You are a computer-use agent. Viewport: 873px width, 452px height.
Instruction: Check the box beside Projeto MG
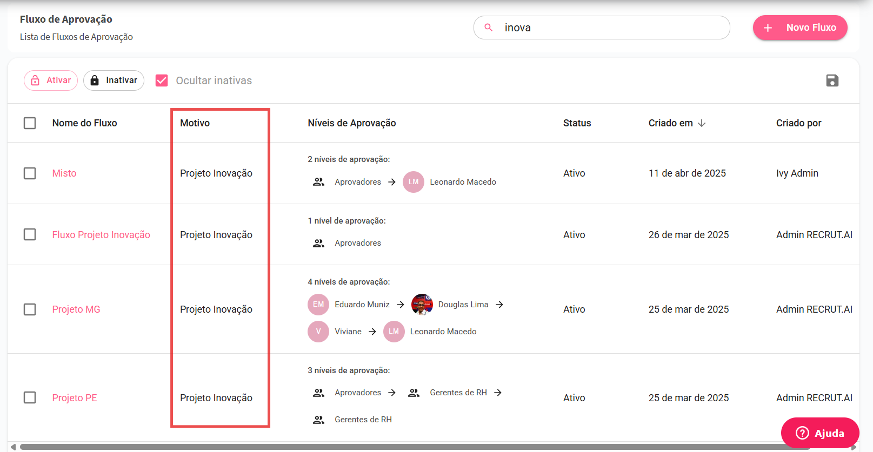pos(30,309)
